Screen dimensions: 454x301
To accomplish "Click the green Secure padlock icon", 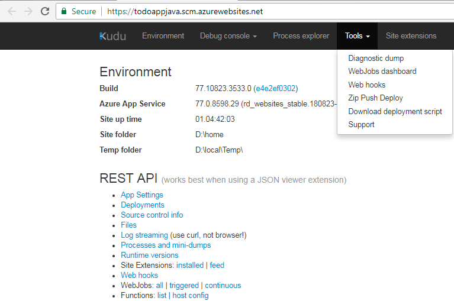I will pos(64,11).
